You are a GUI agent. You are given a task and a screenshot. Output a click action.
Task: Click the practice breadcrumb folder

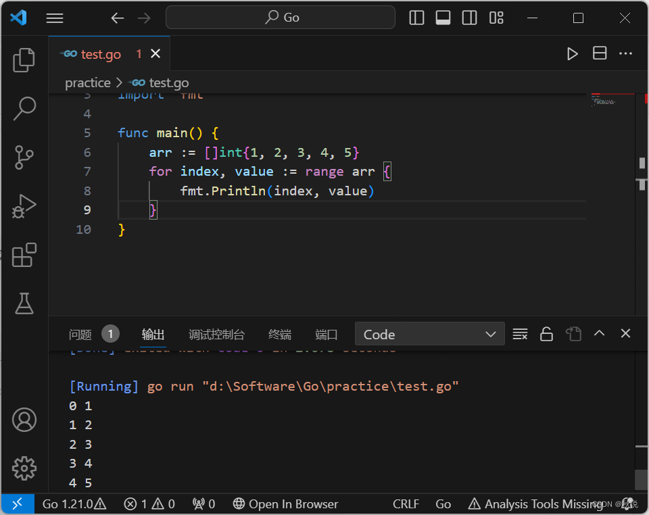click(x=88, y=82)
